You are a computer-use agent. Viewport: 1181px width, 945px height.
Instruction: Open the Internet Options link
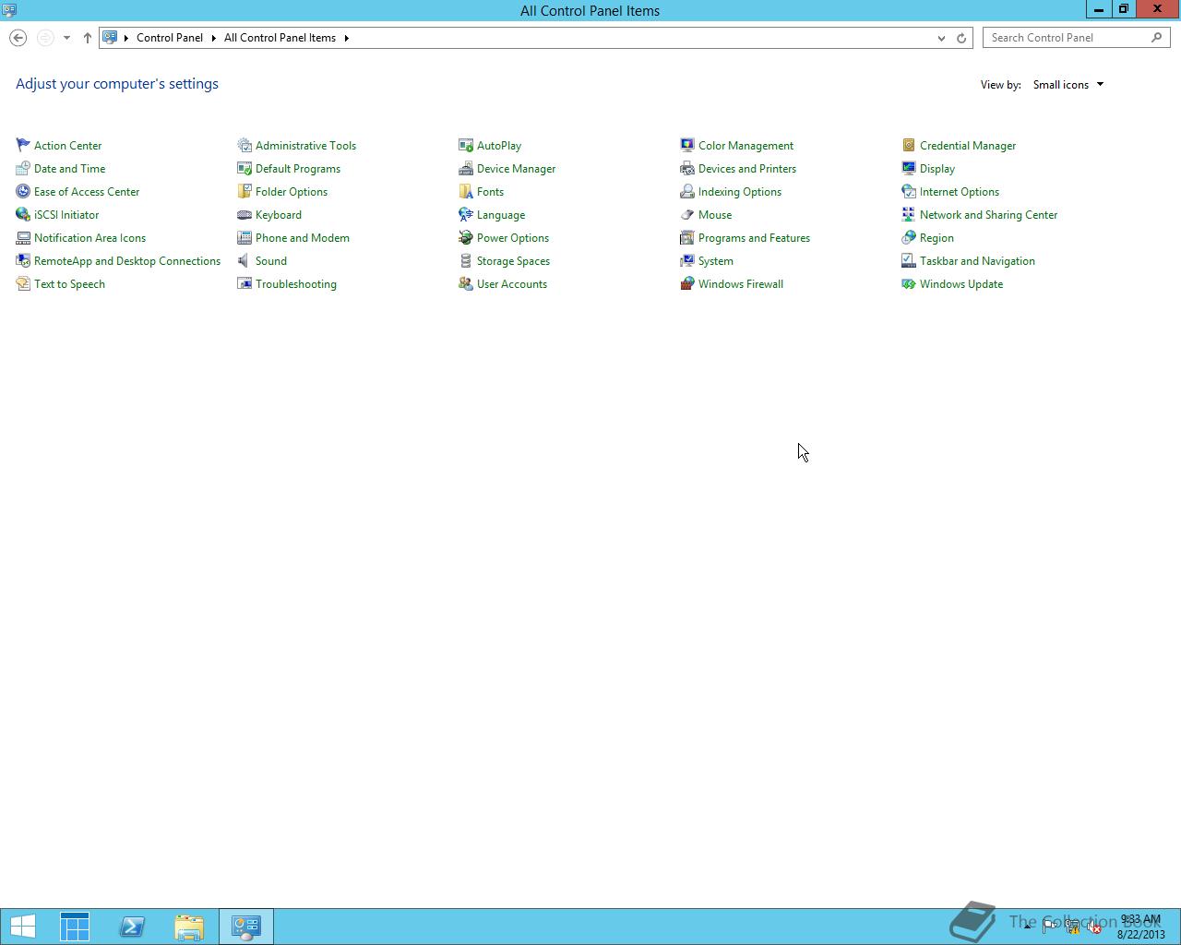(960, 191)
